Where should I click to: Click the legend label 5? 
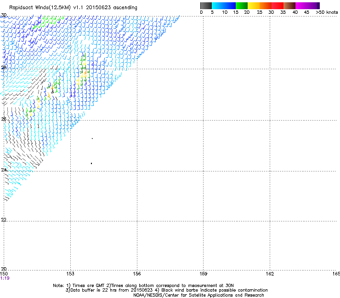click(212, 12)
